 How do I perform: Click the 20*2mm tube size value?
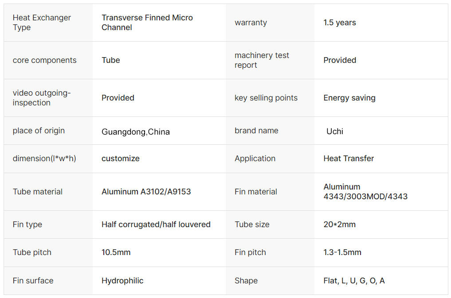coord(339,224)
